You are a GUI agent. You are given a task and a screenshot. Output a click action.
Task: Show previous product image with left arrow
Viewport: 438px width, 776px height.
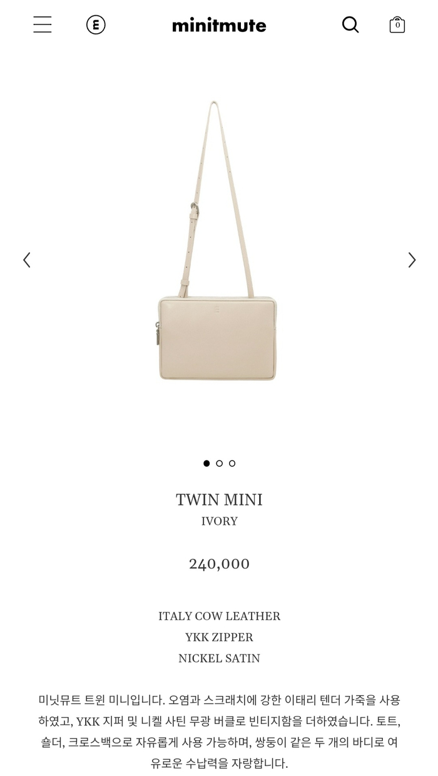(27, 260)
